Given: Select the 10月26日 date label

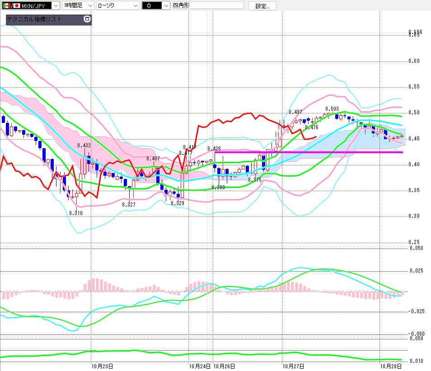Looking at the screenshot, I should click(224, 366).
